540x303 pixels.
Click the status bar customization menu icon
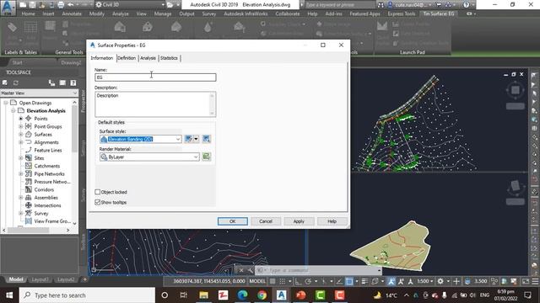point(535,281)
